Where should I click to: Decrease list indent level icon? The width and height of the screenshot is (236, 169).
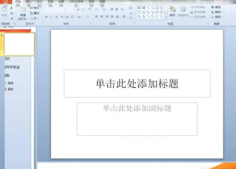[112, 9]
